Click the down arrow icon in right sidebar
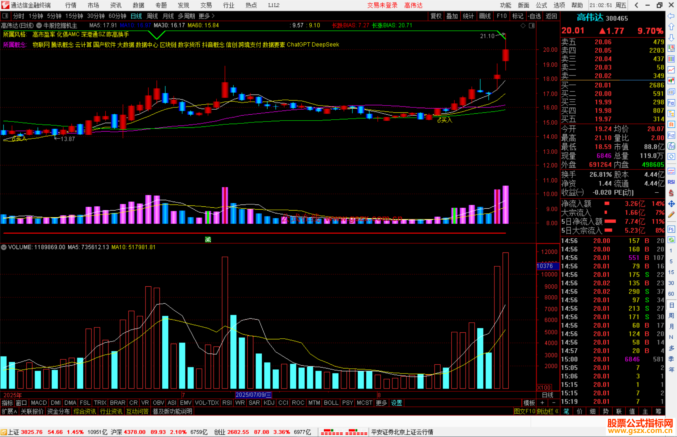Viewport: 677px width, 437px height. coord(671,38)
